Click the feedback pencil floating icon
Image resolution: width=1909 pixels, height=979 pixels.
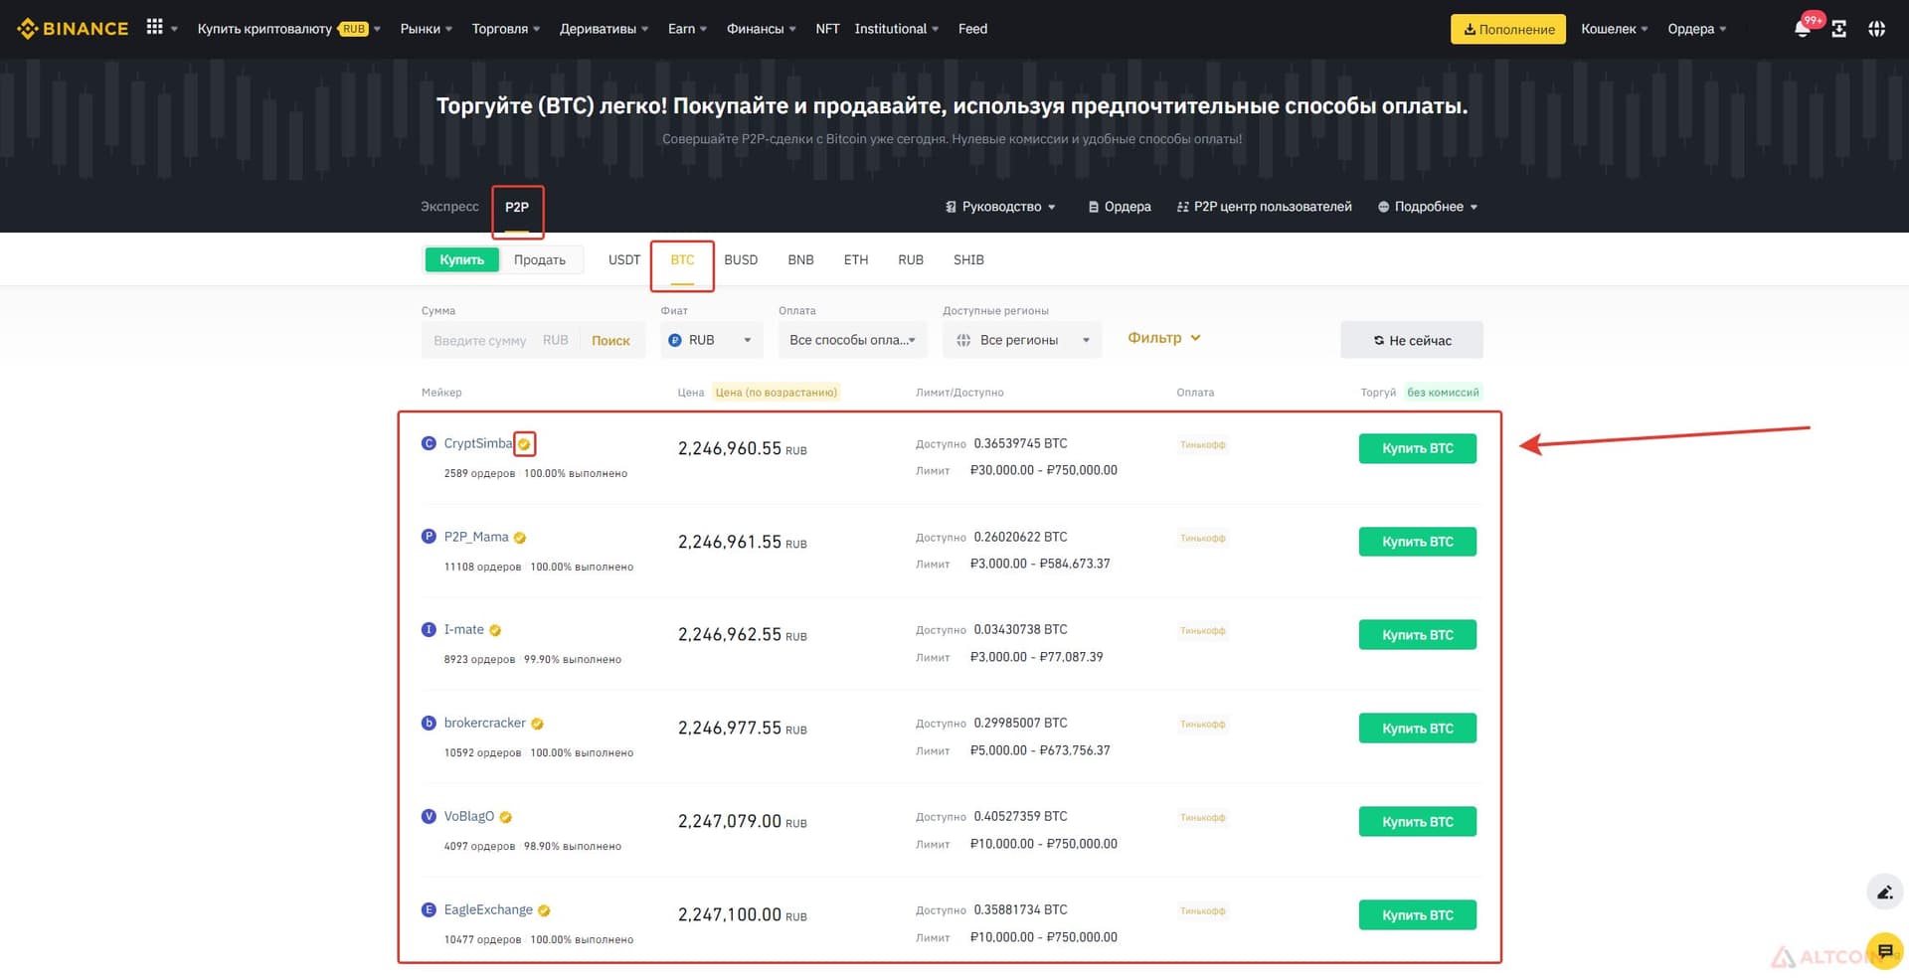1884,892
